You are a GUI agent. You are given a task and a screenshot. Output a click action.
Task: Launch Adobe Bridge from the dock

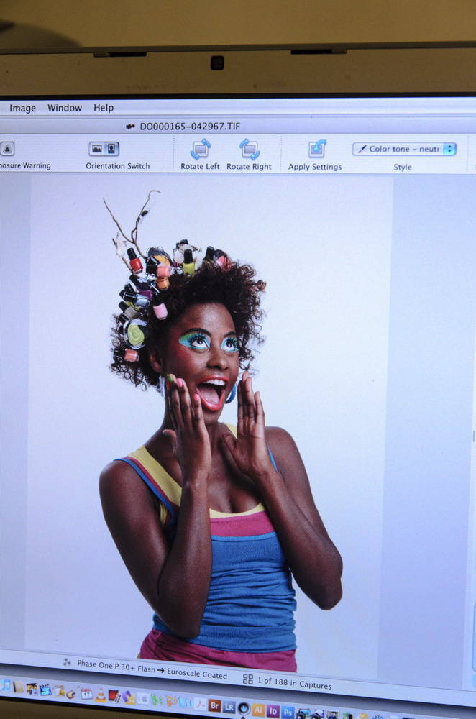click(214, 705)
